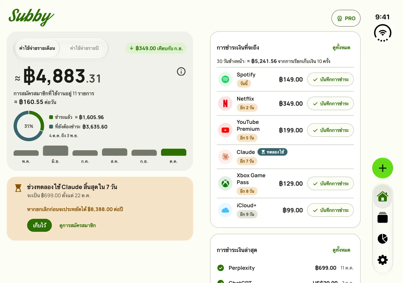Click the Spotify app icon
The width and height of the screenshot is (403, 283).
click(225, 79)
